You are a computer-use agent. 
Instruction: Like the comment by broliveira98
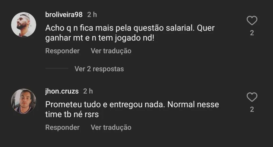click(252, 21)
